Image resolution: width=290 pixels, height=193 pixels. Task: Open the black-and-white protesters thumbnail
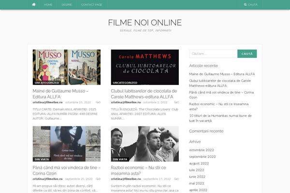coord(145,144)
